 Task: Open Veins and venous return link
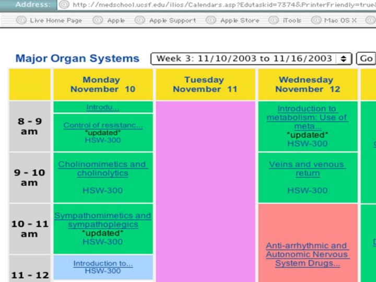click(307, 169)
